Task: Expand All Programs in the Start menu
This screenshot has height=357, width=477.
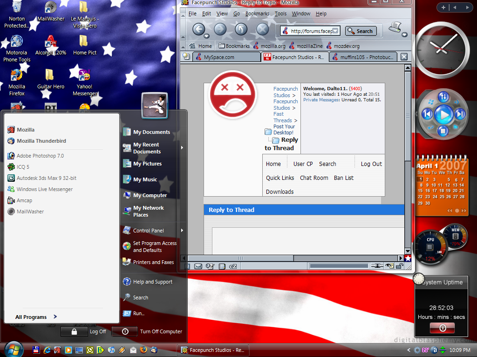Action: [36, 317]
